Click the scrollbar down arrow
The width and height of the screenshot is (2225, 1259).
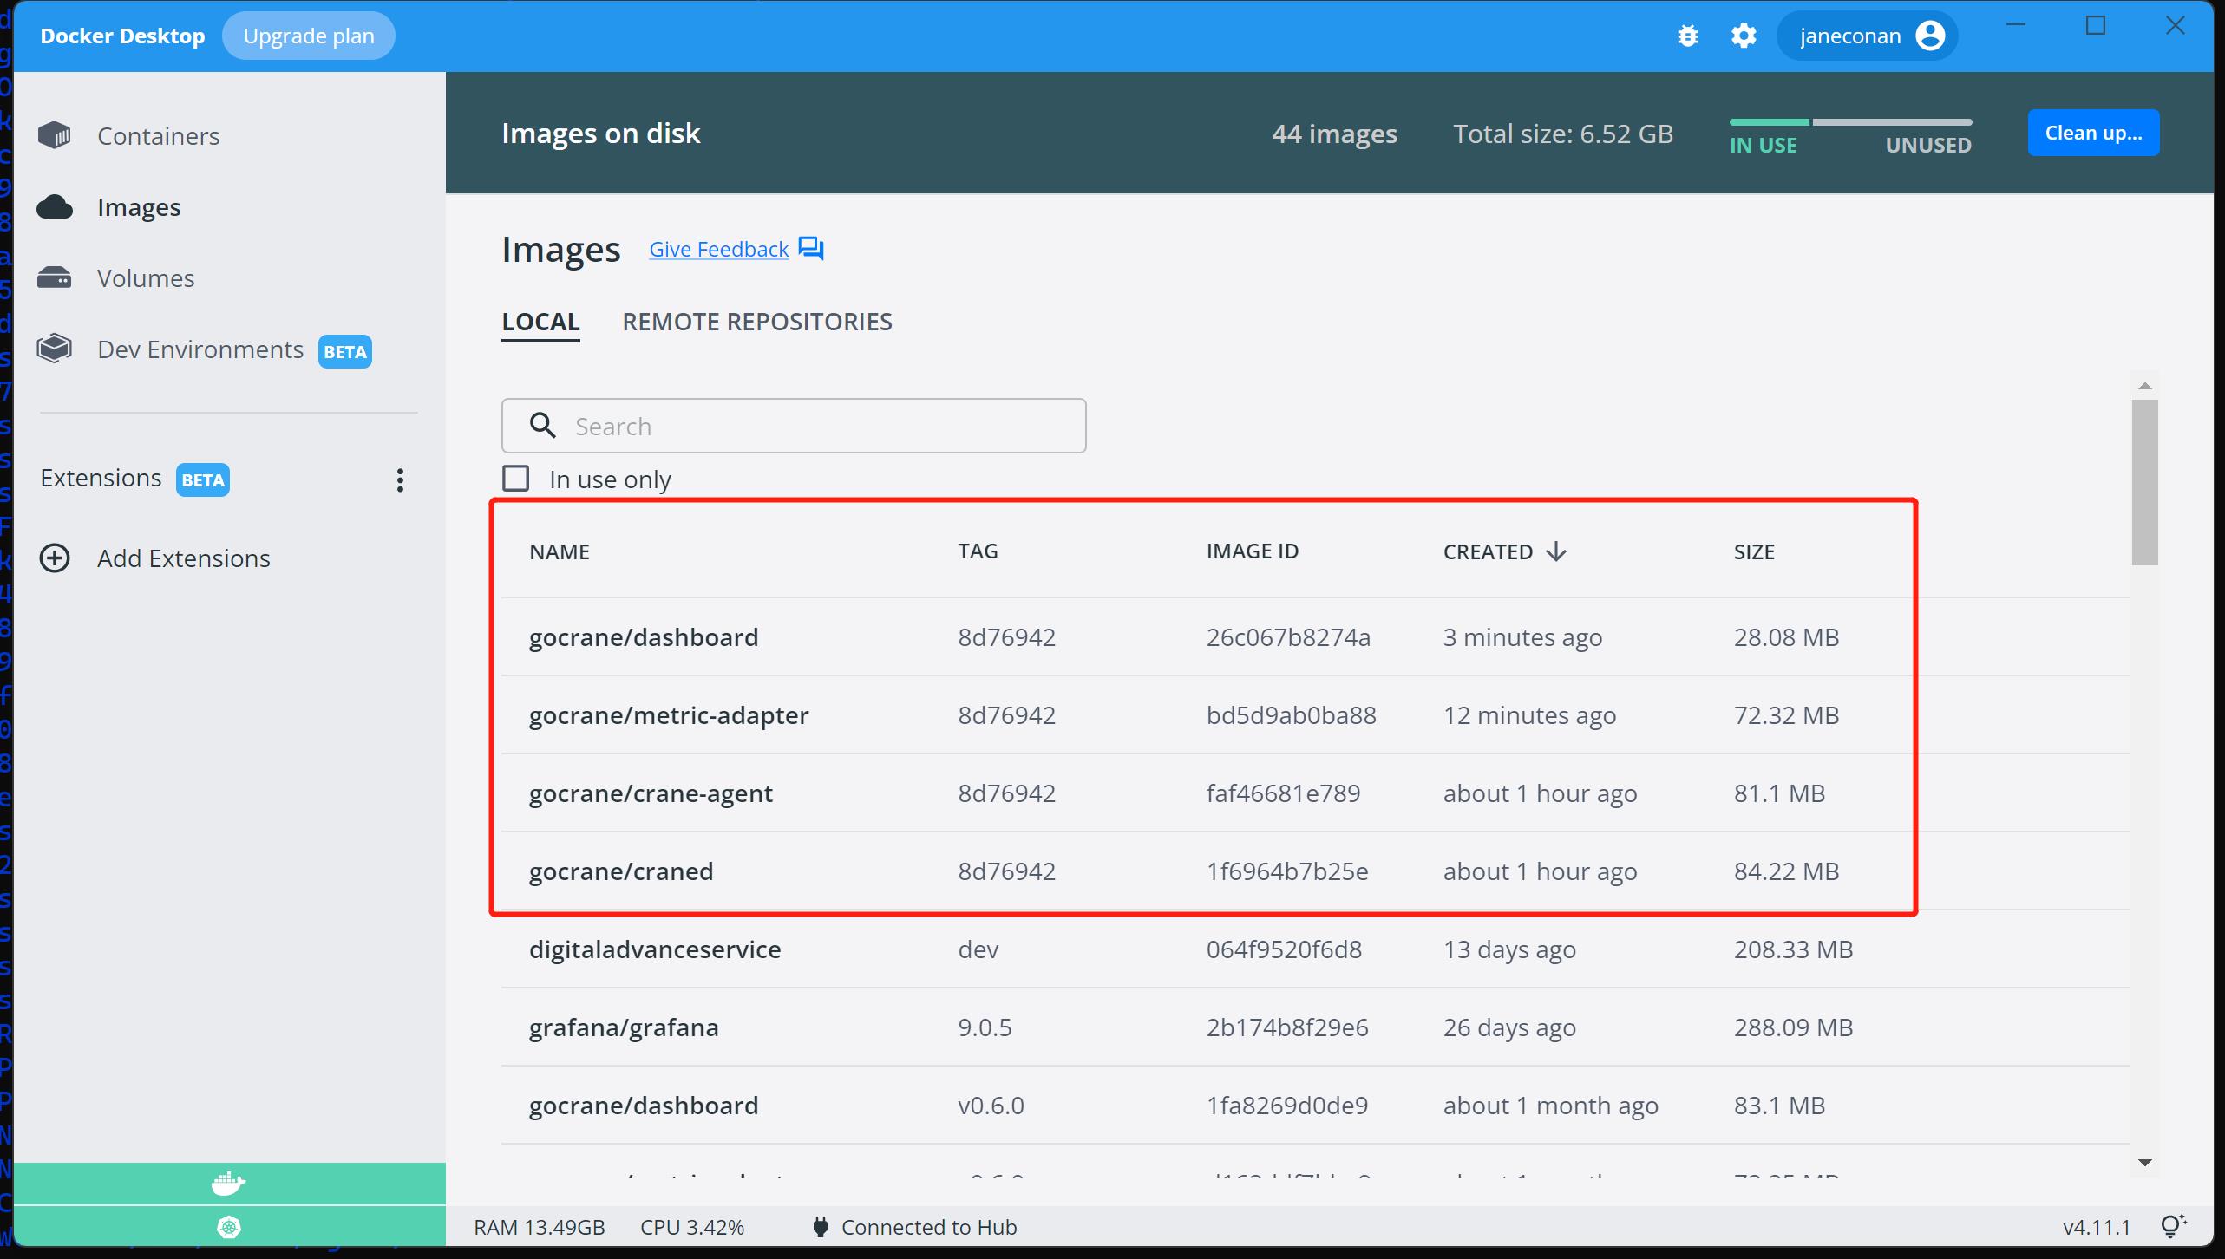[x=2145, y=1163]
